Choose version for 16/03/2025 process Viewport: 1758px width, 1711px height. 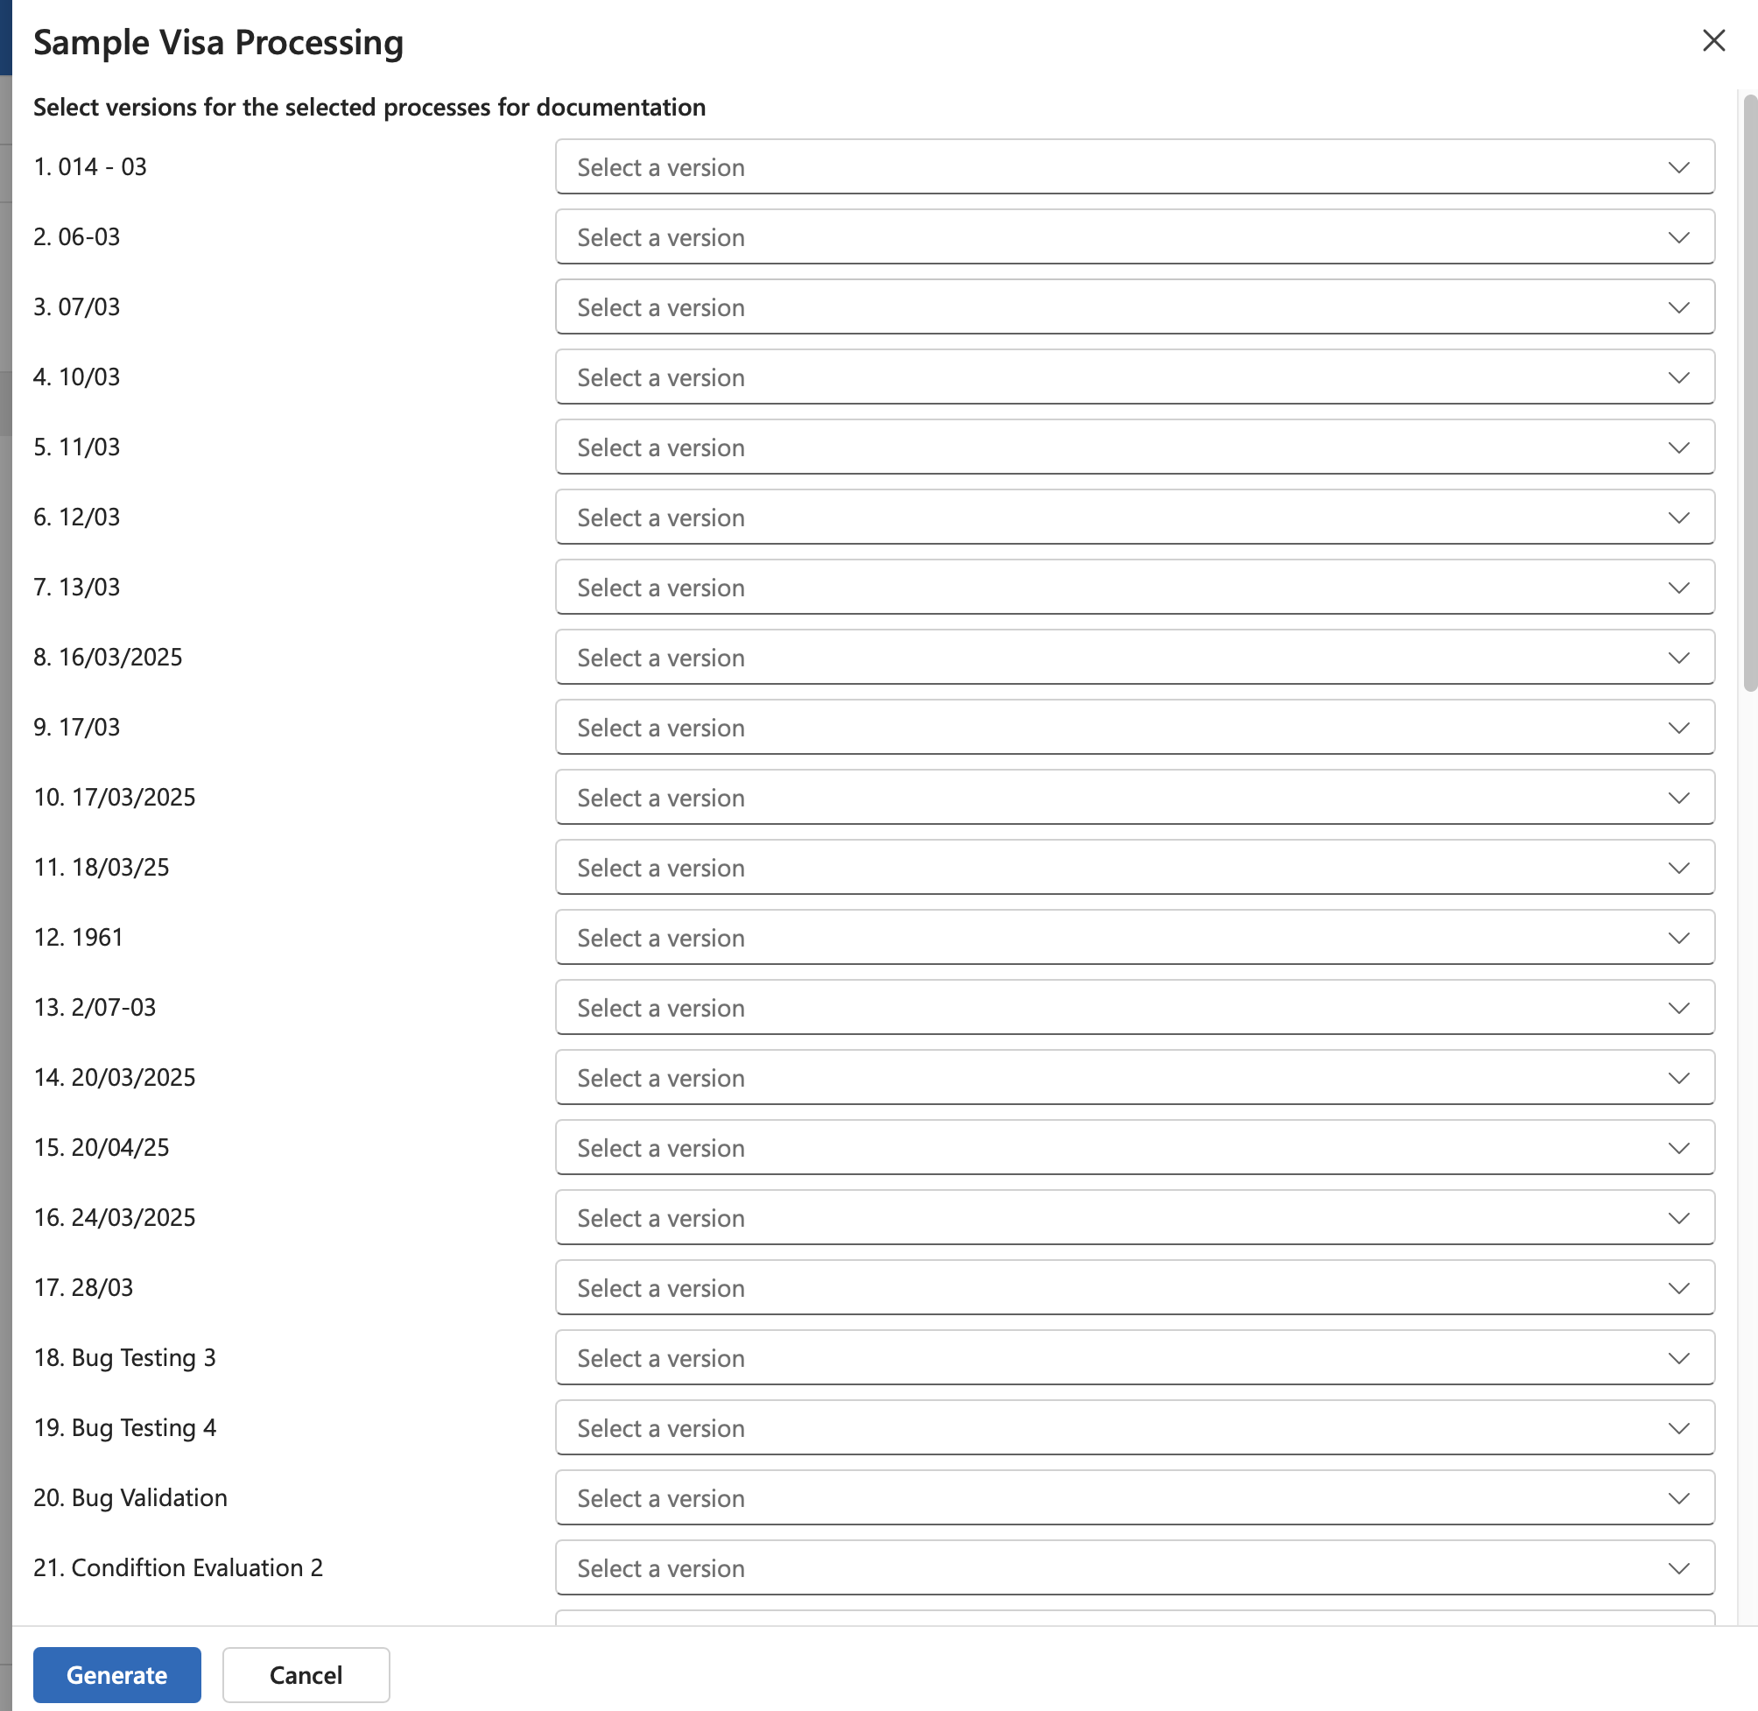coord(1134,658)
